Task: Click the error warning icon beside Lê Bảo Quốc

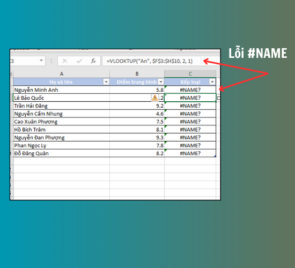Action: (155, 98)
